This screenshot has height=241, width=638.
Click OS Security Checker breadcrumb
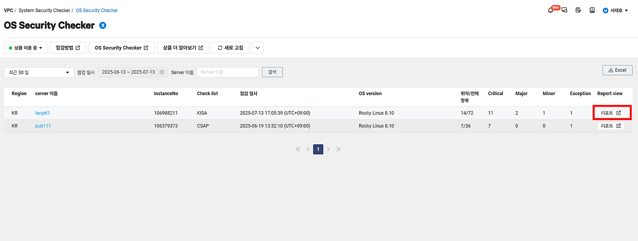97,10
